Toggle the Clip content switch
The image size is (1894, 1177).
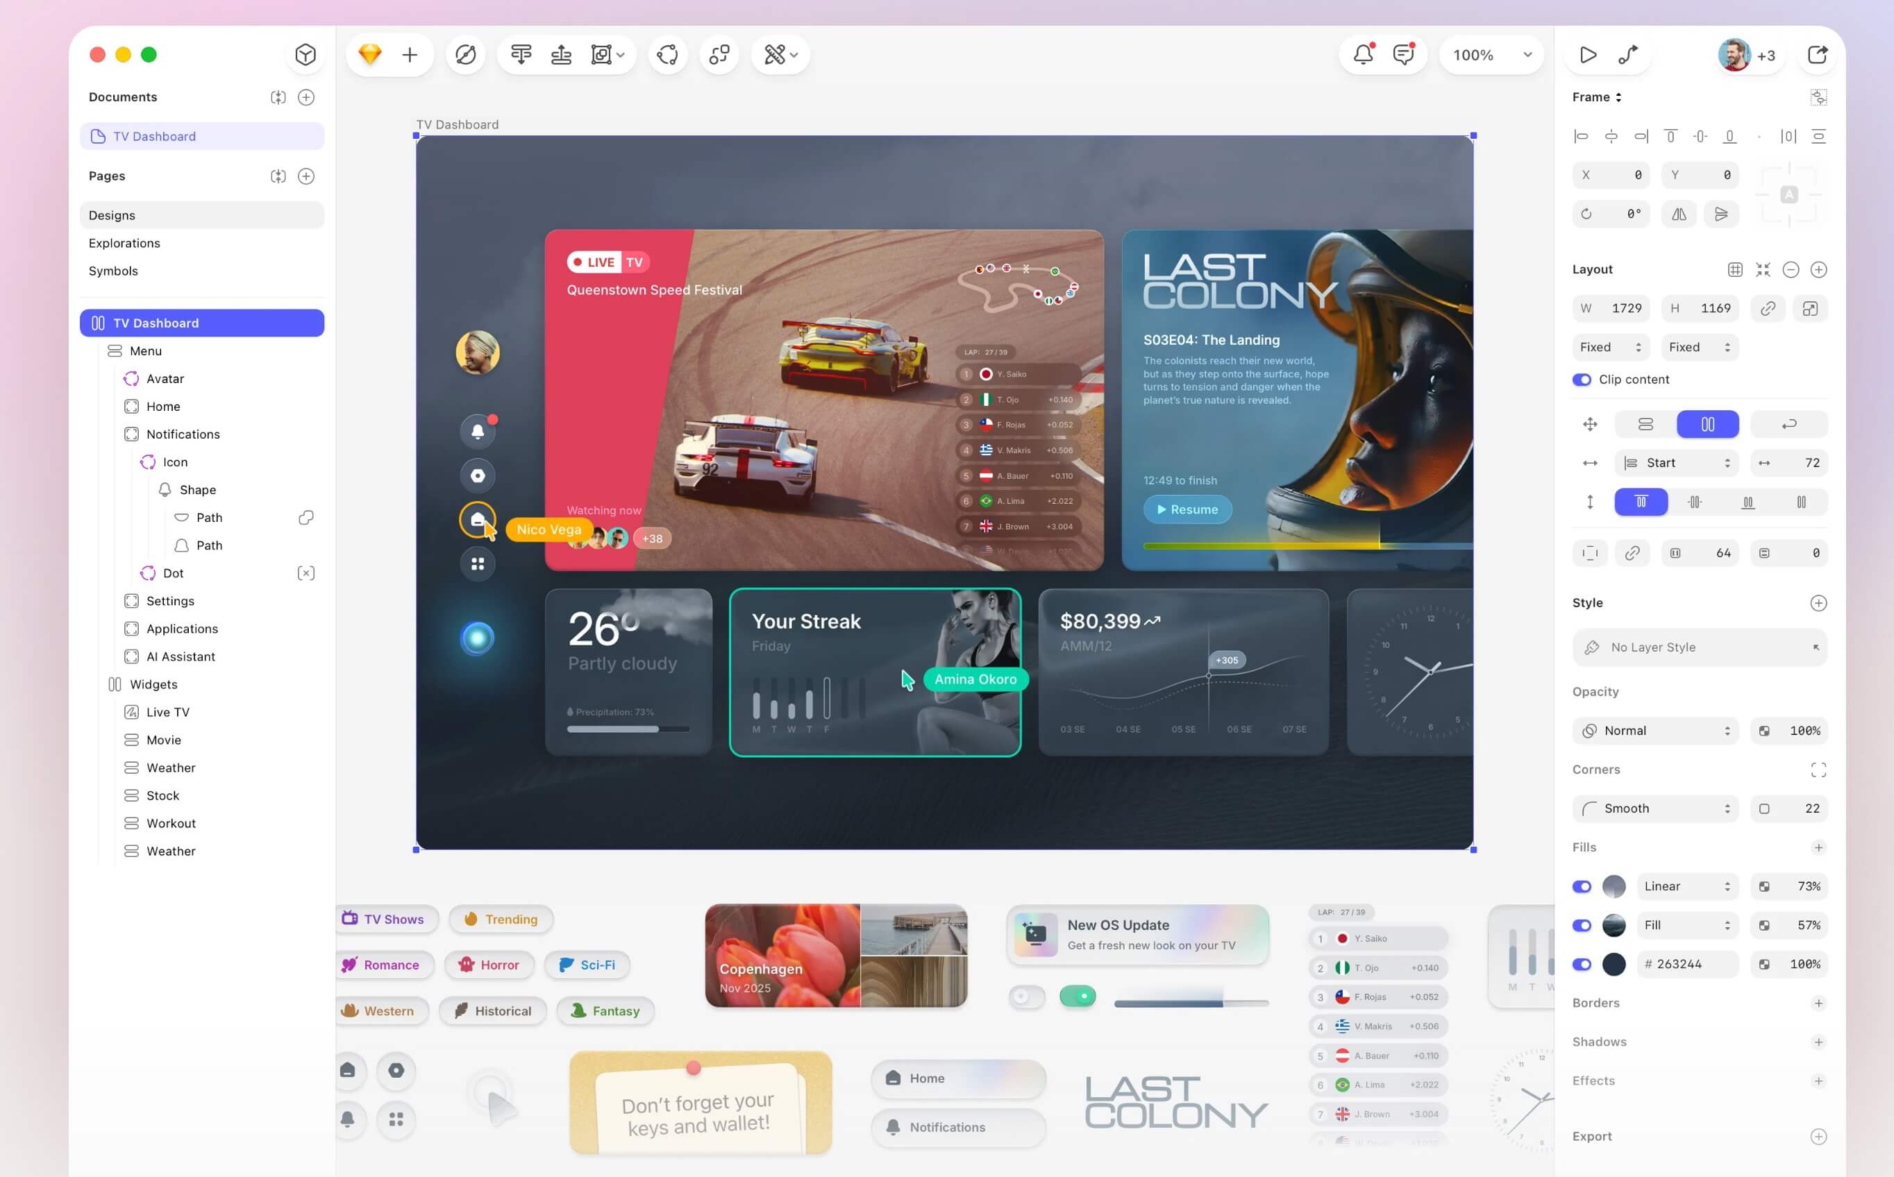coord(1582,380)
